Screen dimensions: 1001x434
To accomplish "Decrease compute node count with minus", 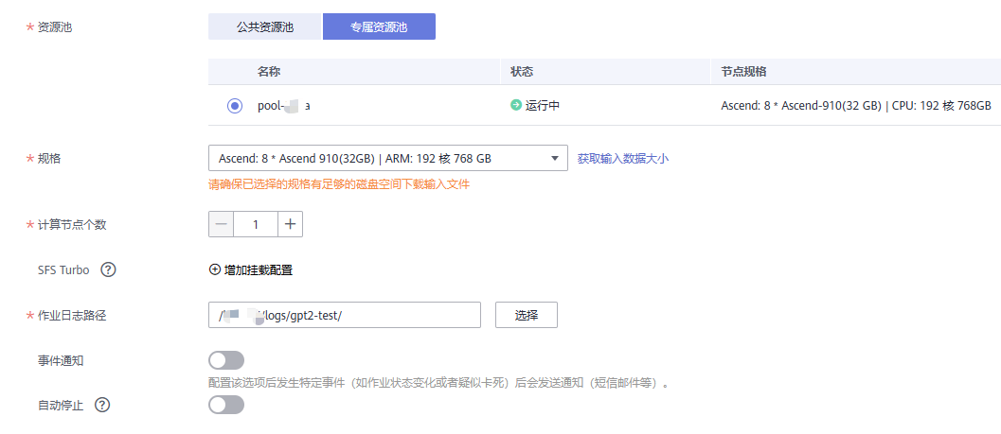I will [222, 224].
